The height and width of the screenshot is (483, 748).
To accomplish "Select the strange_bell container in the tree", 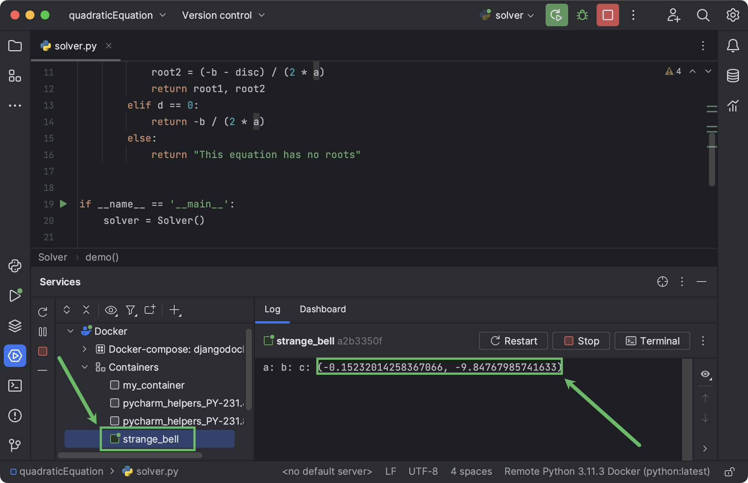I will point(151,439).
